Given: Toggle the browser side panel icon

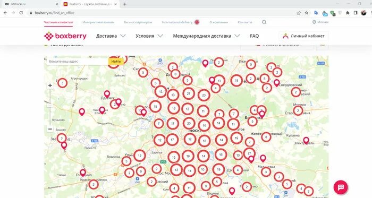Looking at the screenshot, I should pyautogui.click(x=356, y=13).
